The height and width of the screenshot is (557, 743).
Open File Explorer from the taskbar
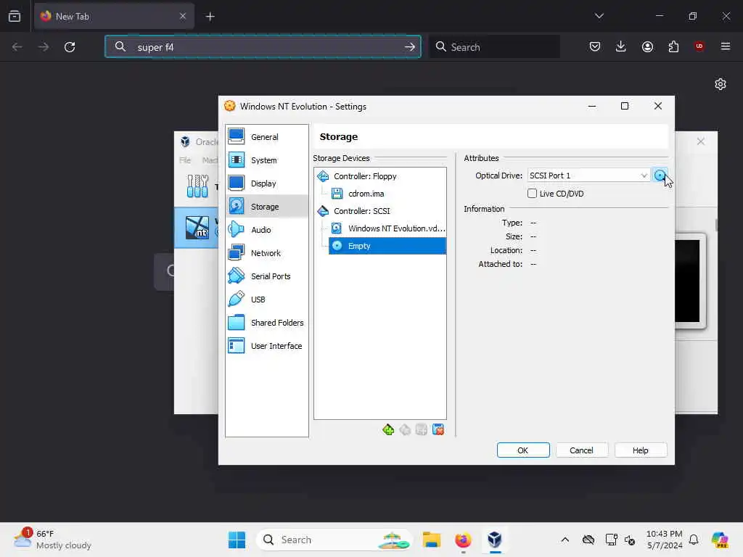tap(432, 540)
